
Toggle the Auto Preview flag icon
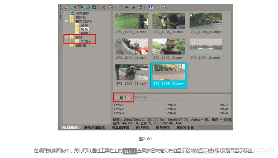coord(141,7)
